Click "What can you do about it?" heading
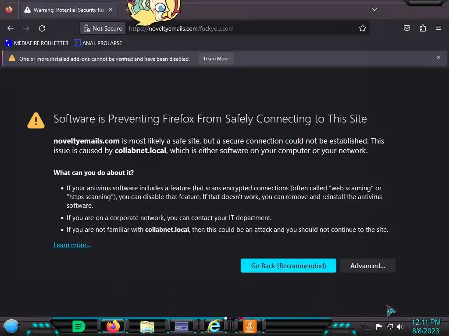The image size is (449, 336). (x=94, y=172)
